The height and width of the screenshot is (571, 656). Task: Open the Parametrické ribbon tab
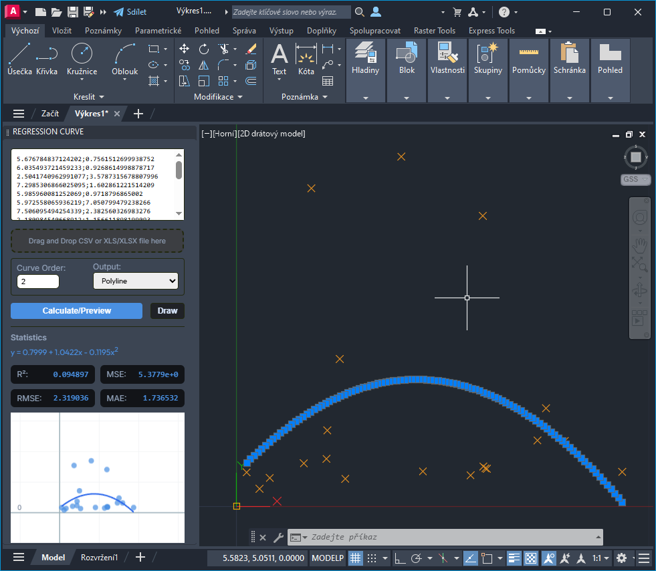pyautogui.click(x=158, y=31)
